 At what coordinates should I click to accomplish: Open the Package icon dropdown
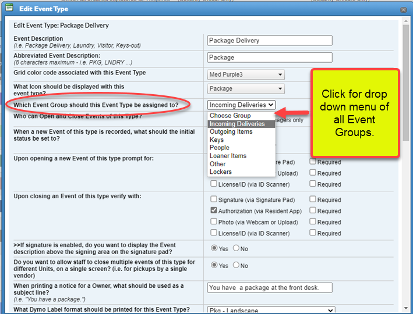pyautogui.click(x=246, y=88)
